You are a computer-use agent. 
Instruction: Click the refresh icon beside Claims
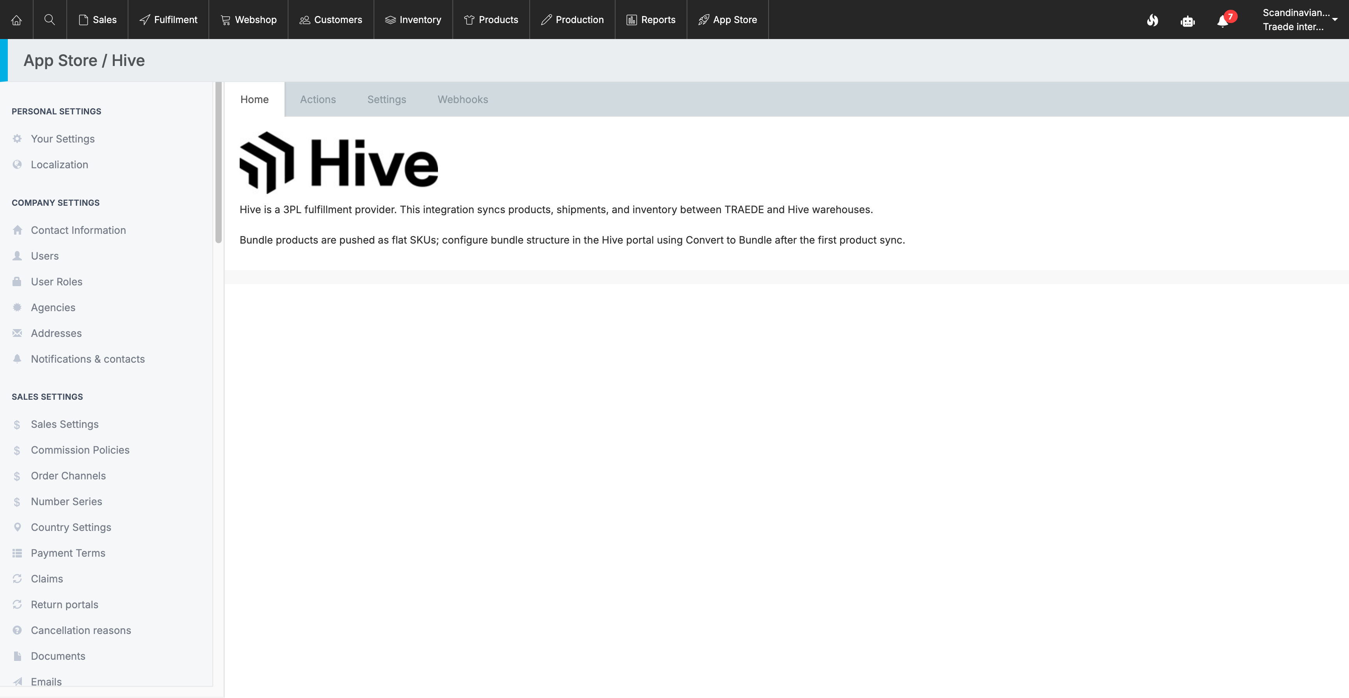coord(17,579)
